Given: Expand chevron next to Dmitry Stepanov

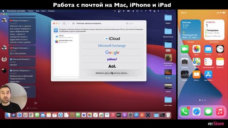Looking at the screenshot, I should click(30, 70).
